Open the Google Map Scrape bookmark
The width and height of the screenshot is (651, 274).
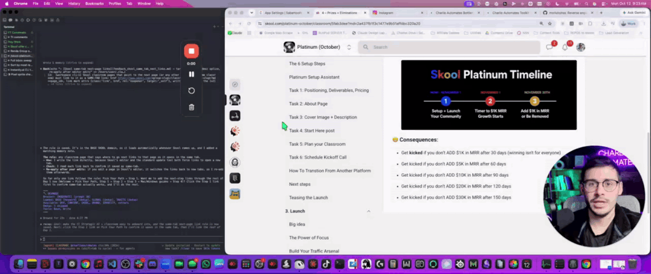pyautogui.click(x=276, y=33)
